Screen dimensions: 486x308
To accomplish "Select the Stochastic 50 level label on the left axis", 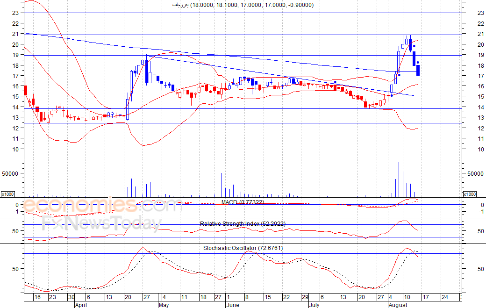I will click(x=15, y=269).
